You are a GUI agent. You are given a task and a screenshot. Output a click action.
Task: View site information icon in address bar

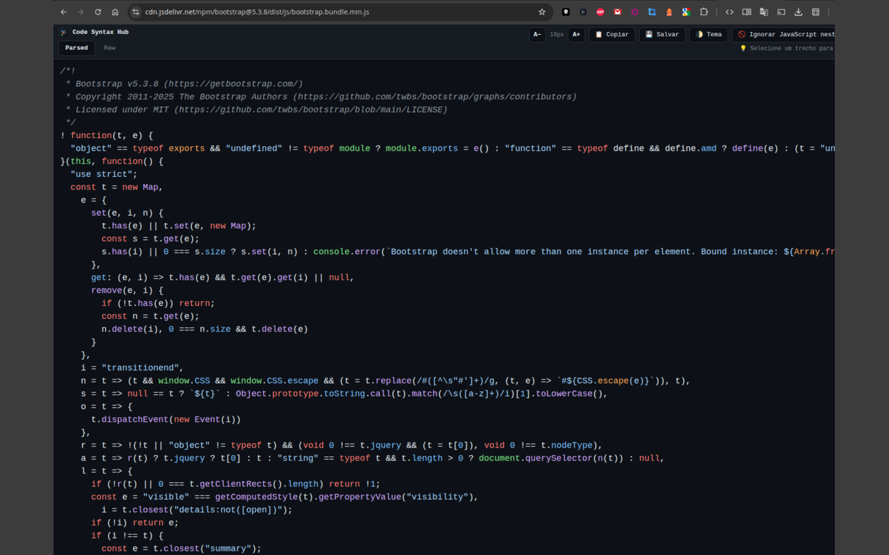pos(136,12)
